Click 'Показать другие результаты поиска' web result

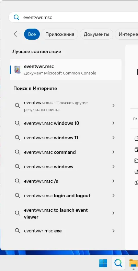(66, 106)
